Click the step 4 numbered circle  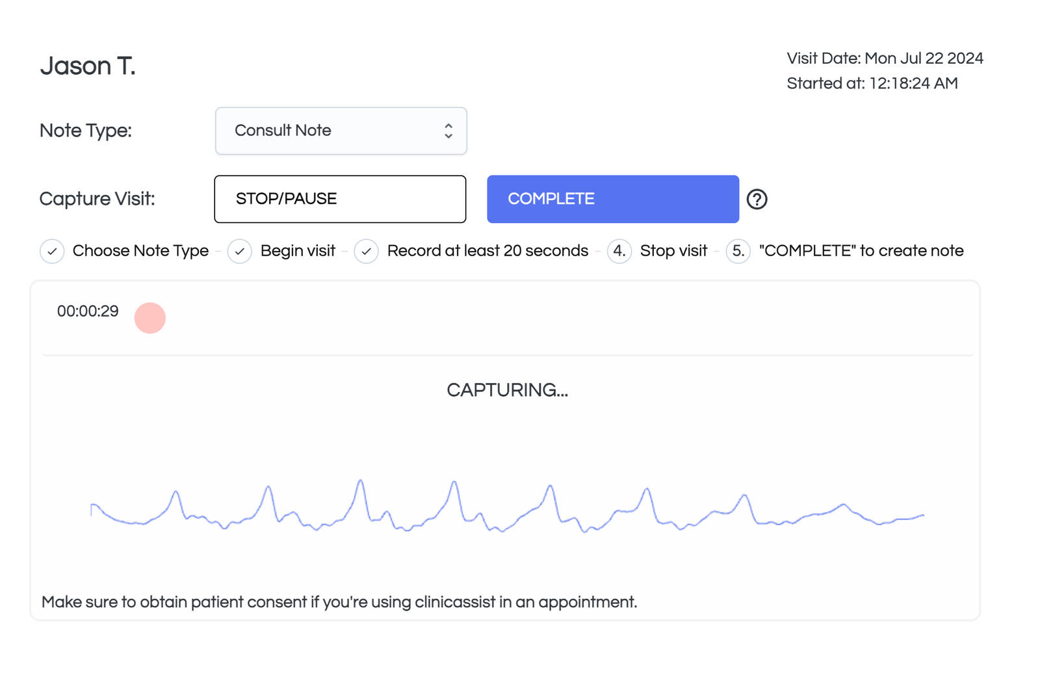619,251
